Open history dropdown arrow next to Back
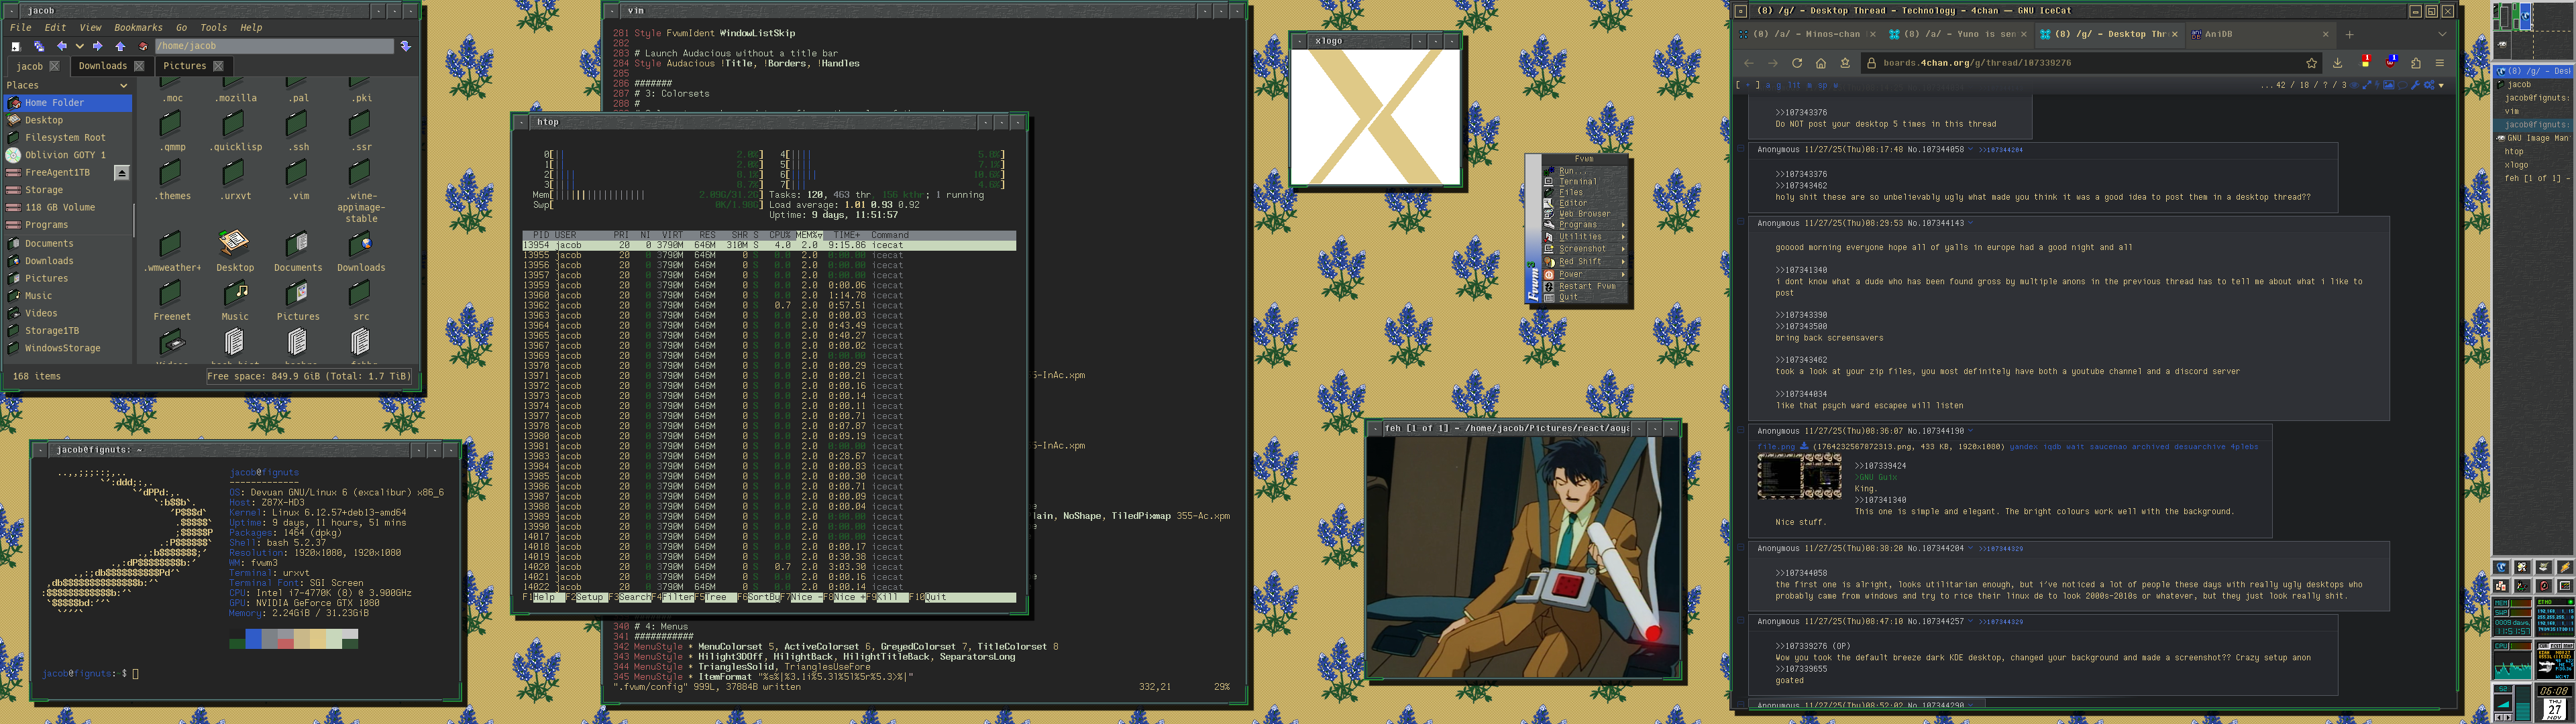The width and height of the screenshot is (2576, 724). point(80,46)
